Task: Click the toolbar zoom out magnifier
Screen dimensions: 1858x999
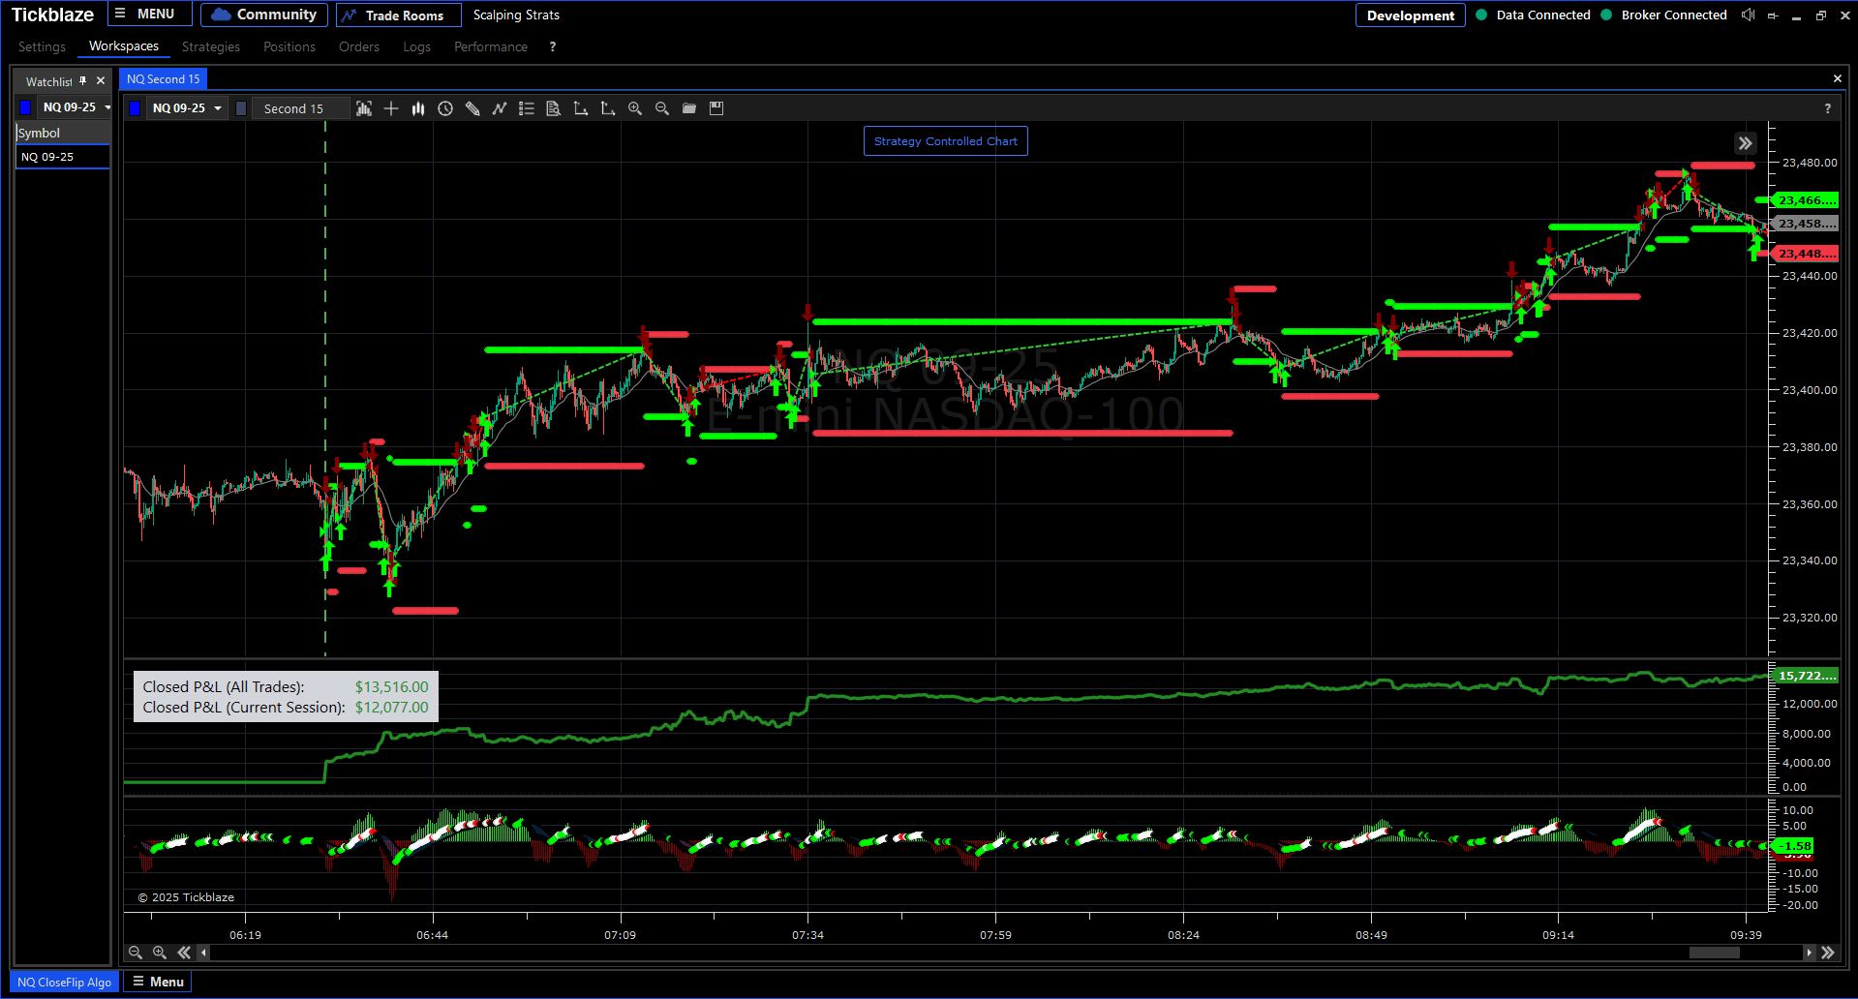Action: pos(662,108)
